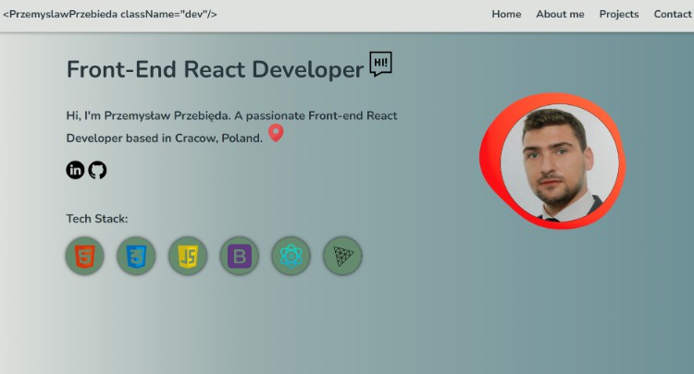Navigate to the Projects section
This screenshot has width=694, height=374.
click(619, 15)
